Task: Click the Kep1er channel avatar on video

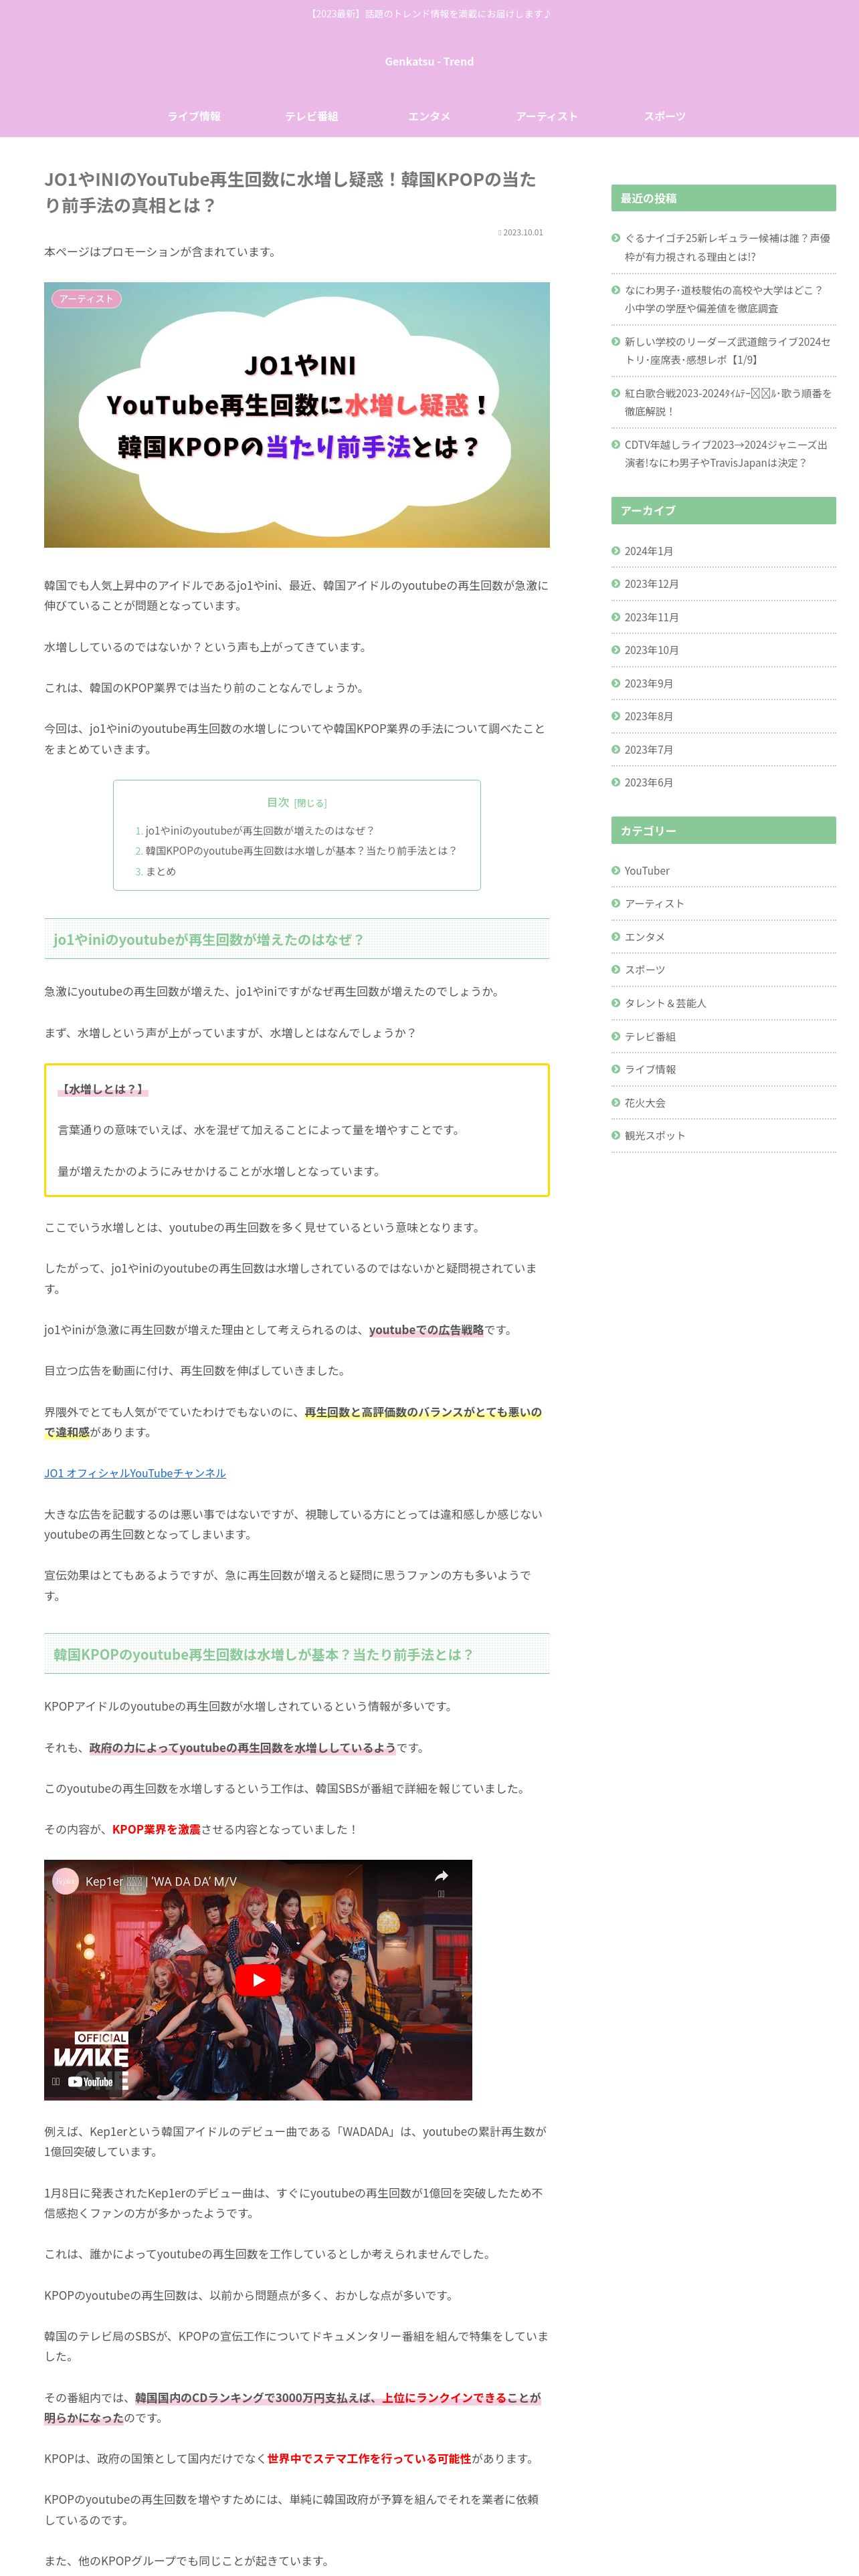Action: (x=65, y=1881)
